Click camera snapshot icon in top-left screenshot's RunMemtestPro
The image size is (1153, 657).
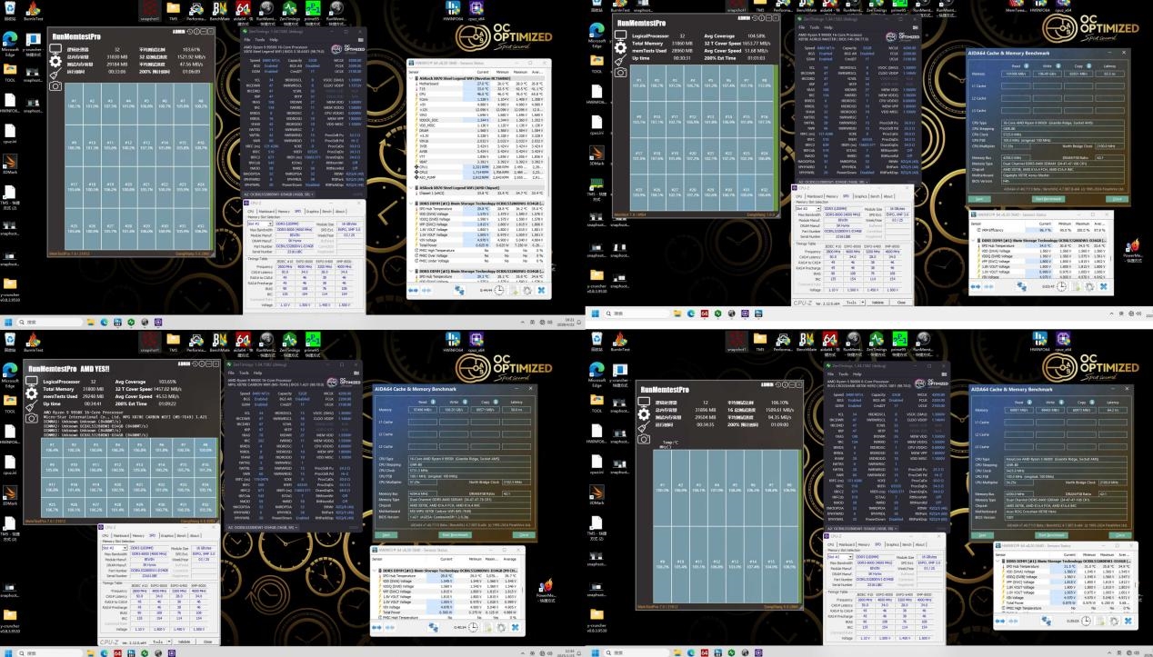[55, 85]
